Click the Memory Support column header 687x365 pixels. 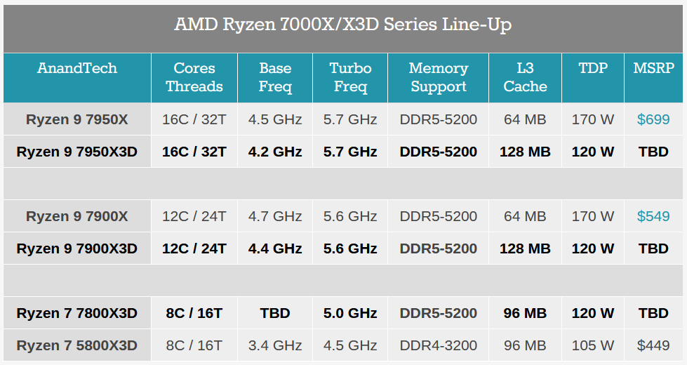439,77
